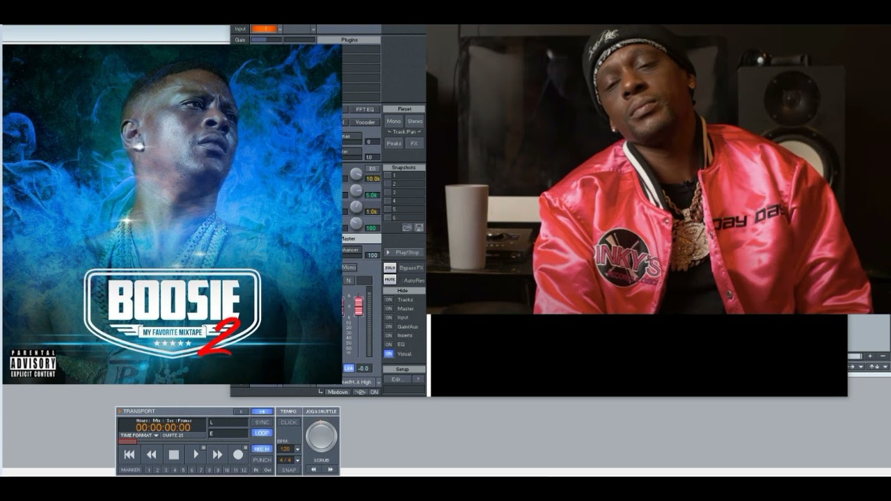Select snapshot slot 4

pos(404,201)
